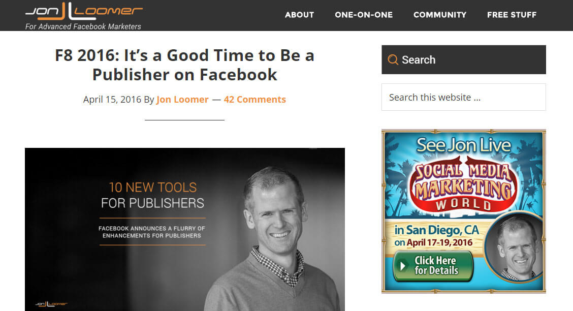This screenshot has height=311, width=573.
Task: Click the play arrow on green details button
Action: tap(403, 266)
